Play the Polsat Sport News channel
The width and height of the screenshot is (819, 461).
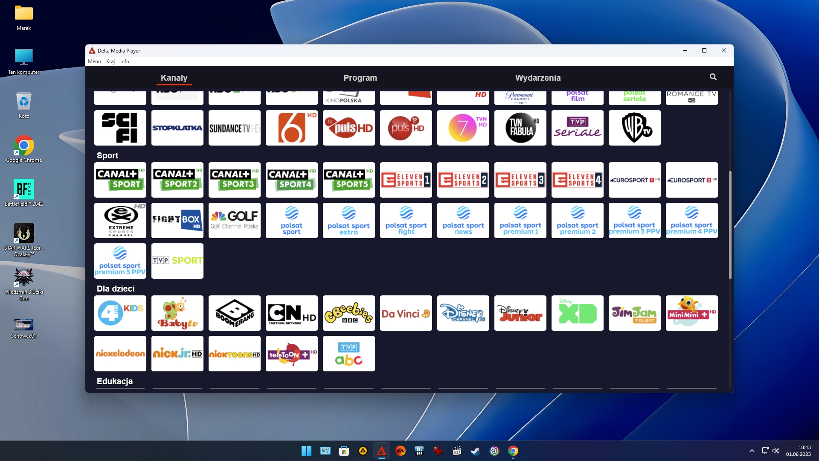[x=463, y=221]
